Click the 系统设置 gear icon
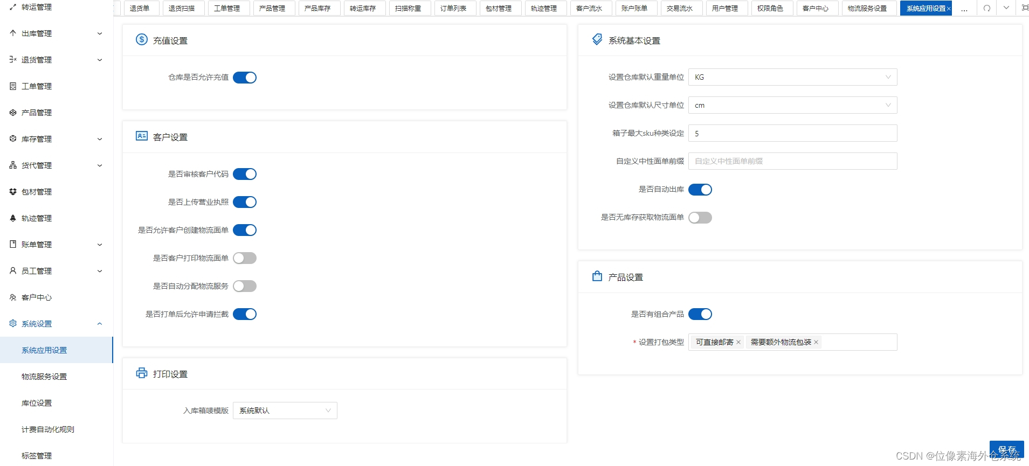Screen dimensions: 1029x466 (13, 323)
